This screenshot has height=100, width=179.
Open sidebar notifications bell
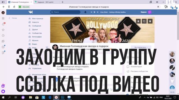coord(3,24)
